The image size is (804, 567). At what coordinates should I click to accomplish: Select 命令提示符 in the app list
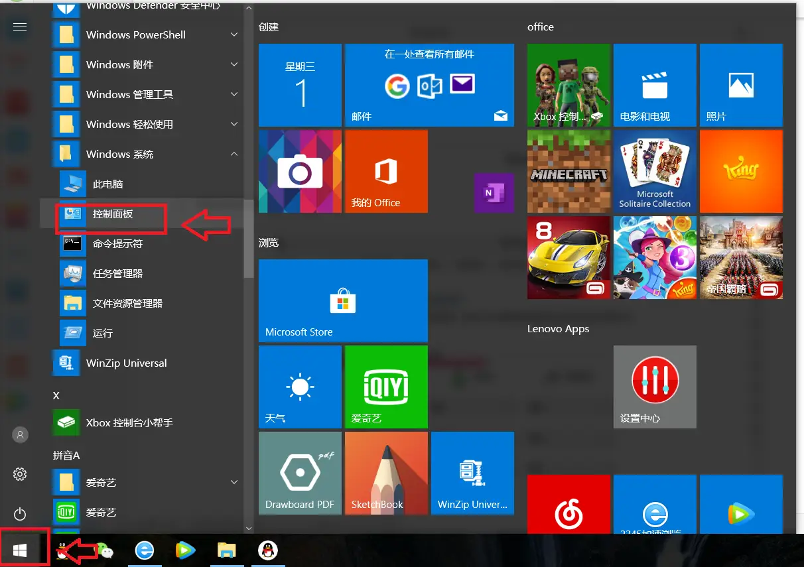pyautogui.click(x=117, y=244)
